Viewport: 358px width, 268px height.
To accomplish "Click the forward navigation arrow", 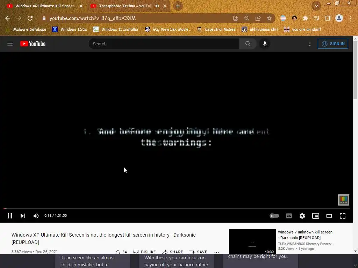I will click(x=19, y=18).
